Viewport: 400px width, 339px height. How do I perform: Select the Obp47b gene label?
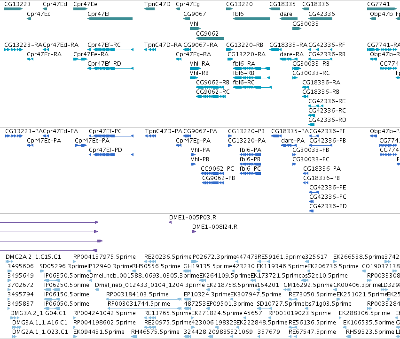point(381,14)
